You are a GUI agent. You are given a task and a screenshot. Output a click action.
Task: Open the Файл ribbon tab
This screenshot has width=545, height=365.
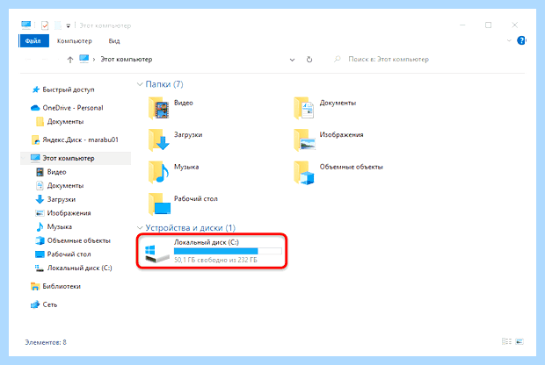pyautogui.click(x=33, y=41)
